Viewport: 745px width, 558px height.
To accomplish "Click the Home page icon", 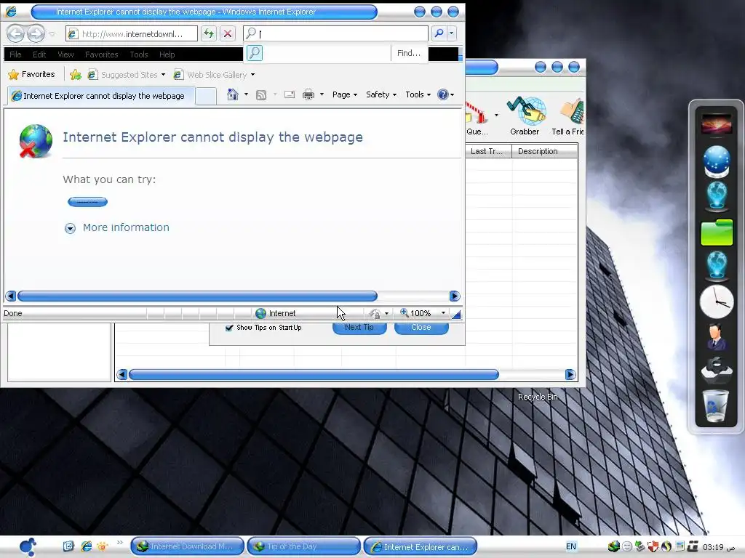I will (233, 94).
